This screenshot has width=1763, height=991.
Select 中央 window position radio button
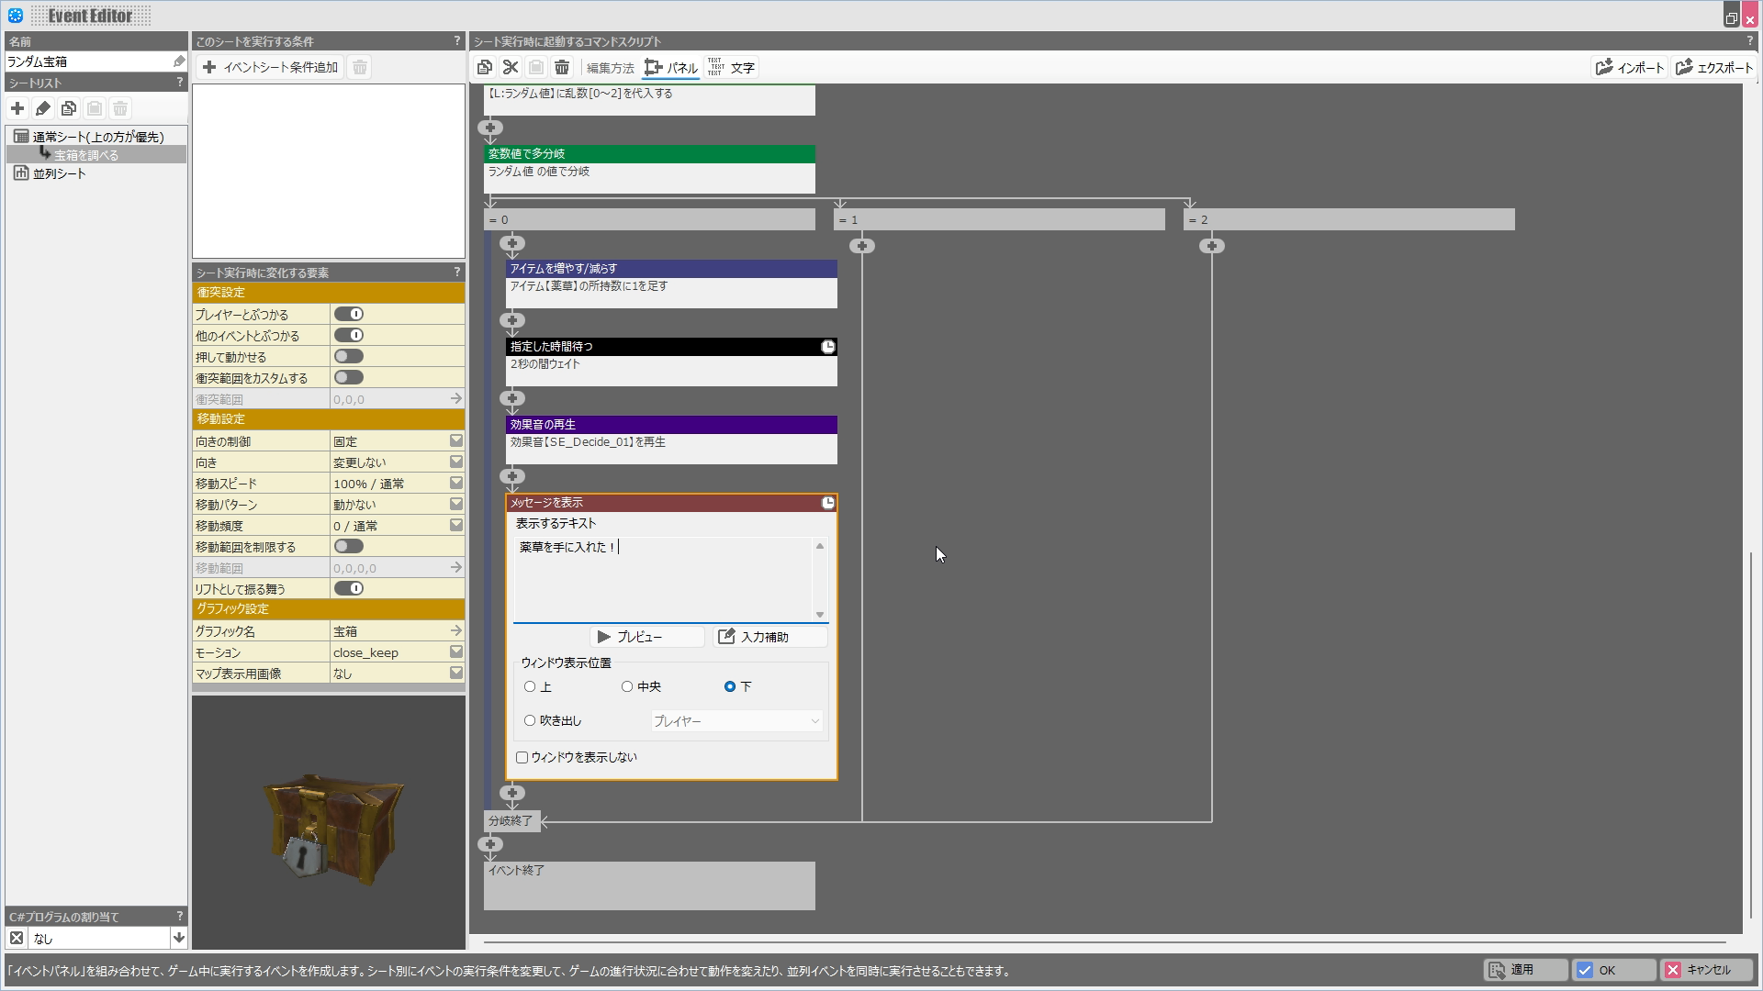click(x=627, y=686)
